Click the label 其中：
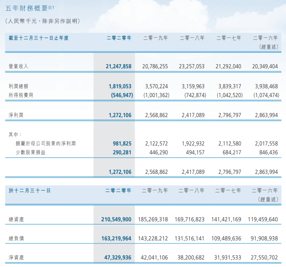Image resolution: width=286 pixels, height=267 pixels. 15,135
